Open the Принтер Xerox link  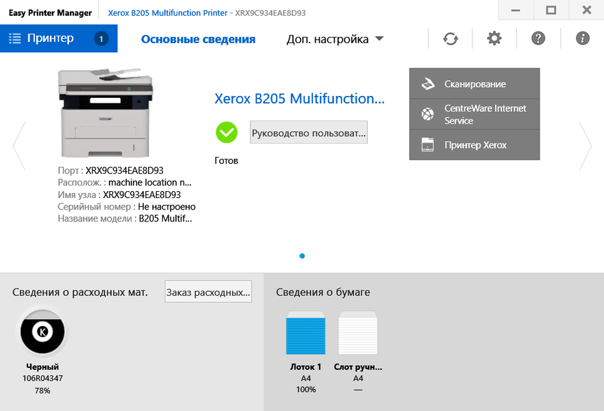pos(475,145)
